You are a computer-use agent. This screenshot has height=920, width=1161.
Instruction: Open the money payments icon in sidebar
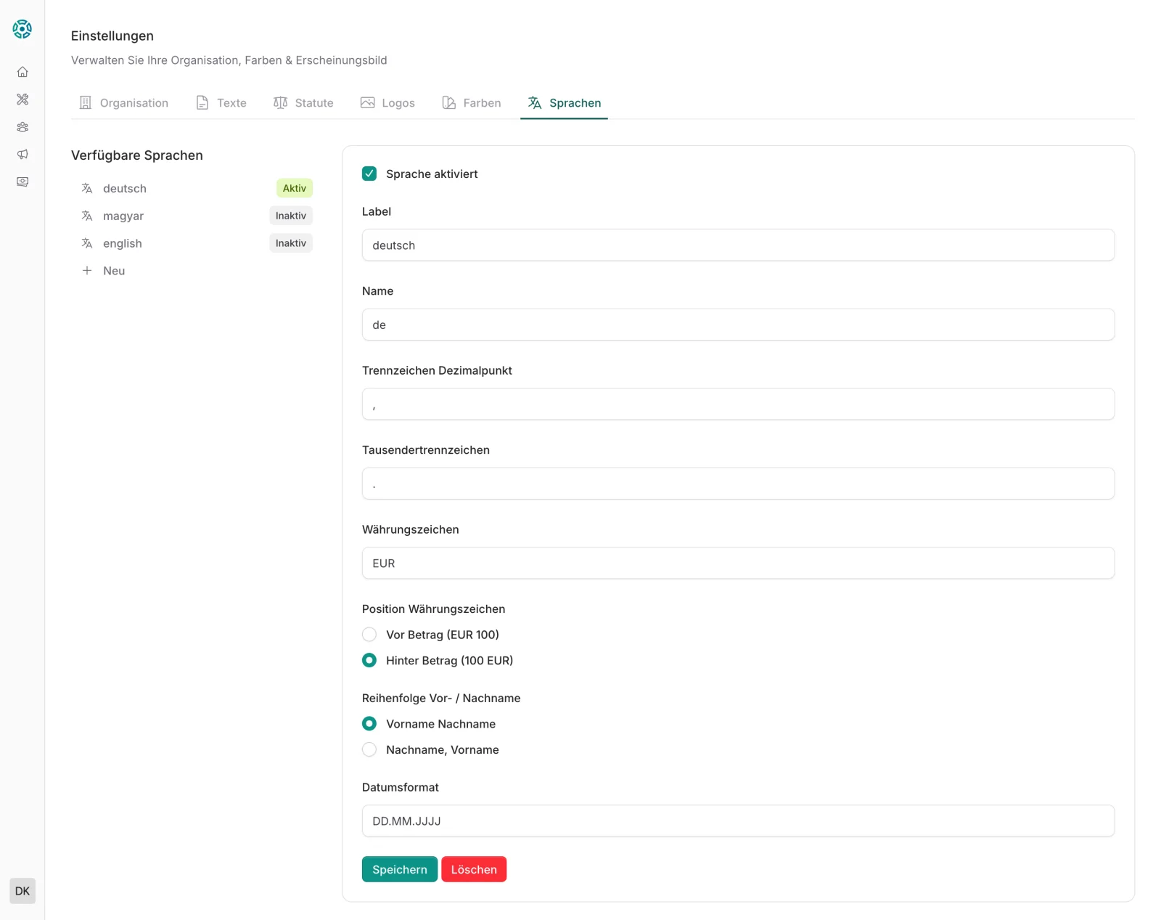click(x=22, y=182)
